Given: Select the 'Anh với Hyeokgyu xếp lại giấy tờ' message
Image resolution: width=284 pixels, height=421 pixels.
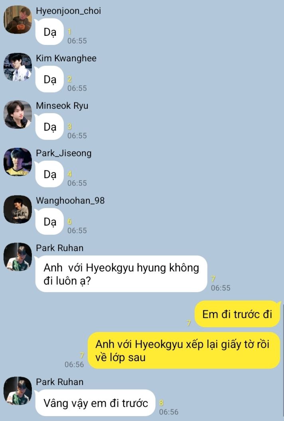Looking at the screenshot, I should click(184, 350).
